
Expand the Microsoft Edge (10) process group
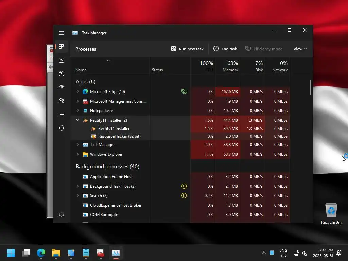pos(77,91)
